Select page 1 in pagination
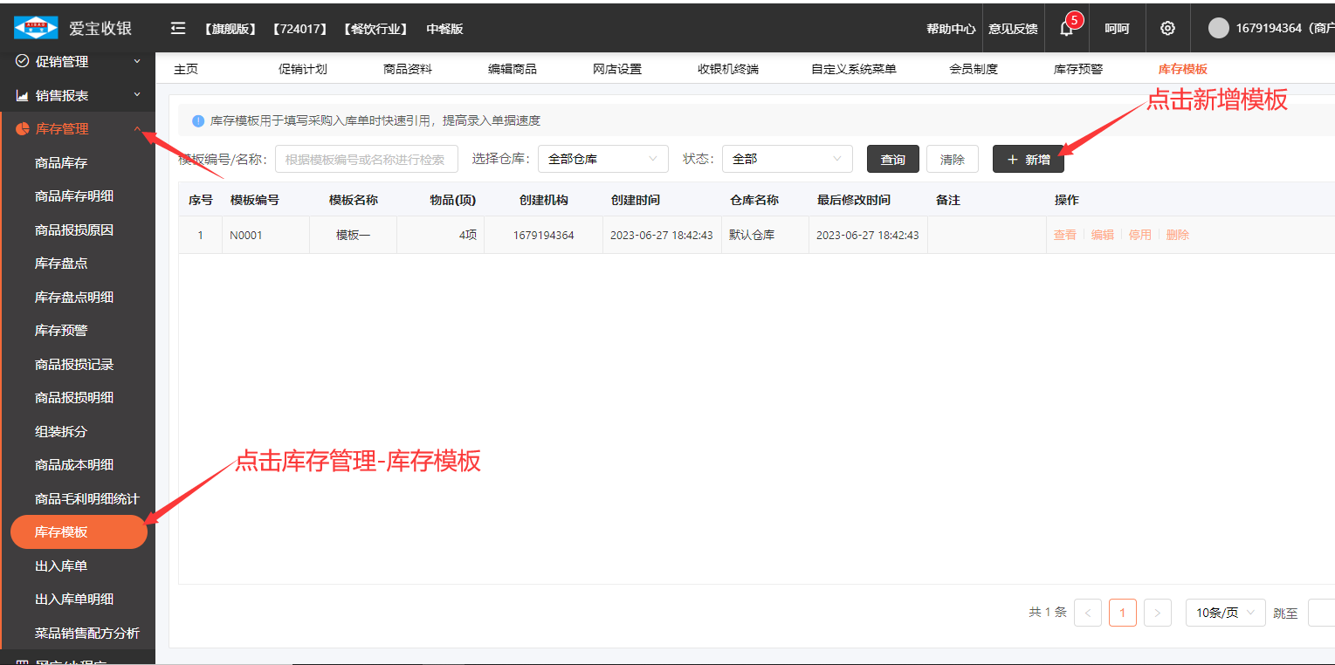The image size is (1335, 665). 1123,613
